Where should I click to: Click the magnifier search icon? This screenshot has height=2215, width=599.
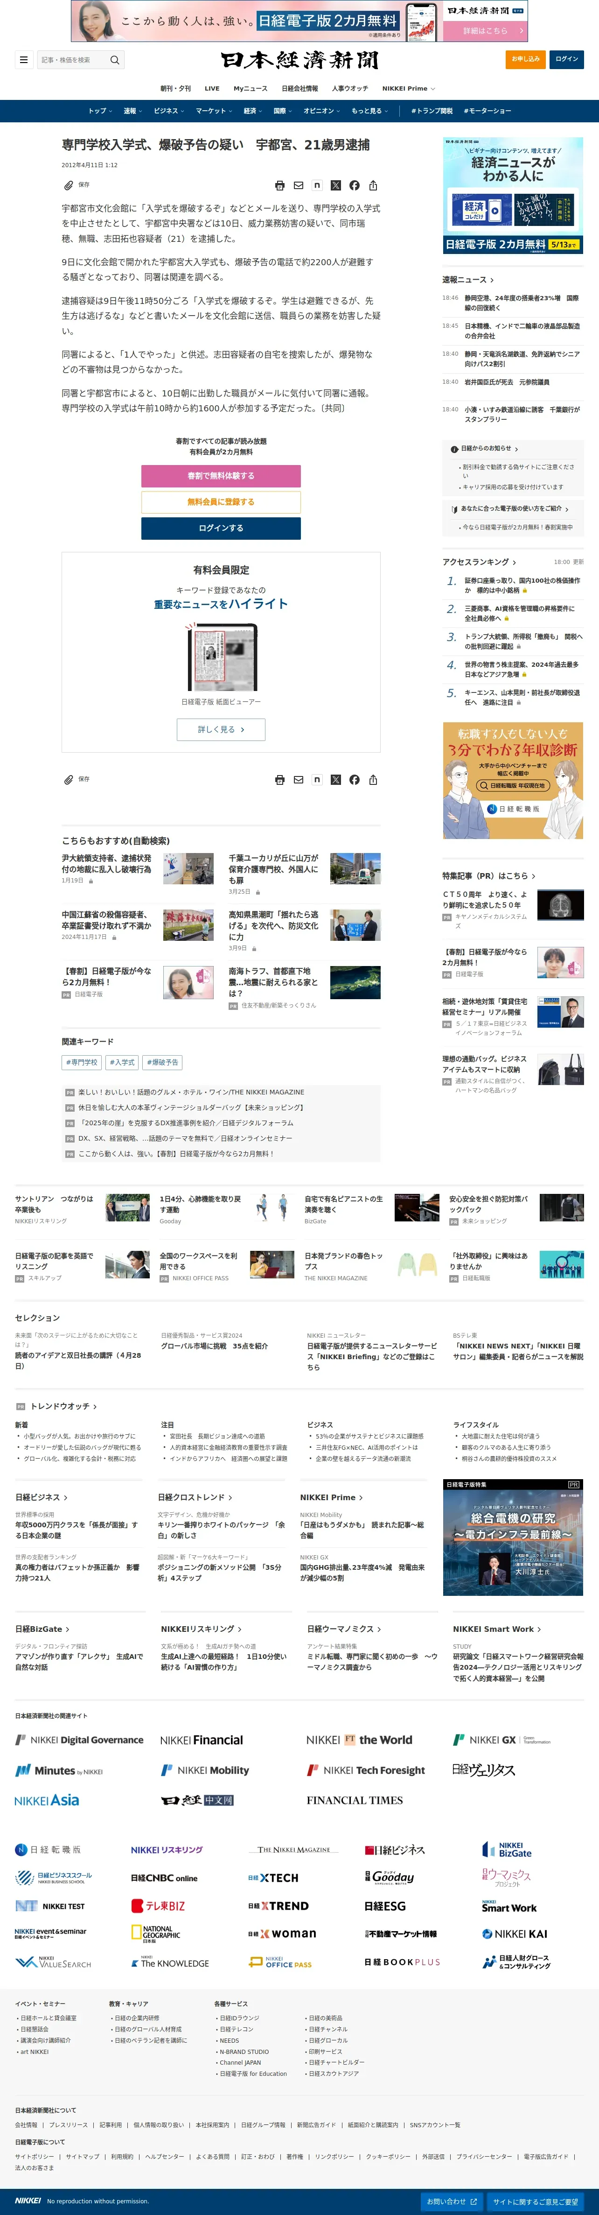(114, 59)
